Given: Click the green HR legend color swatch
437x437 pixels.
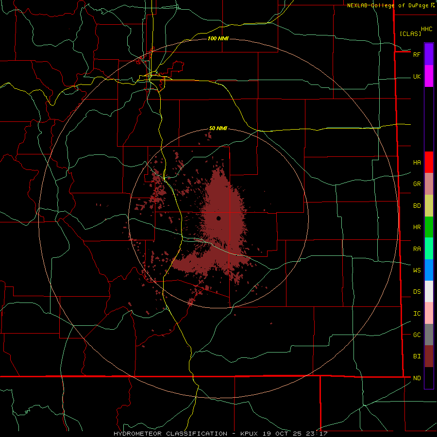Looking at the screenshot, I should pos(429,227).
